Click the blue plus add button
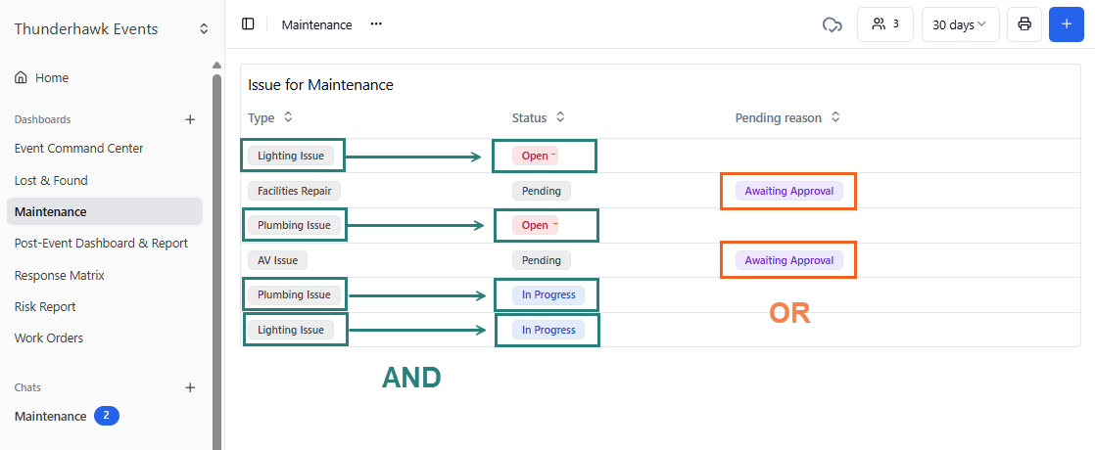1095x450 pixels. coord(1066,24)
